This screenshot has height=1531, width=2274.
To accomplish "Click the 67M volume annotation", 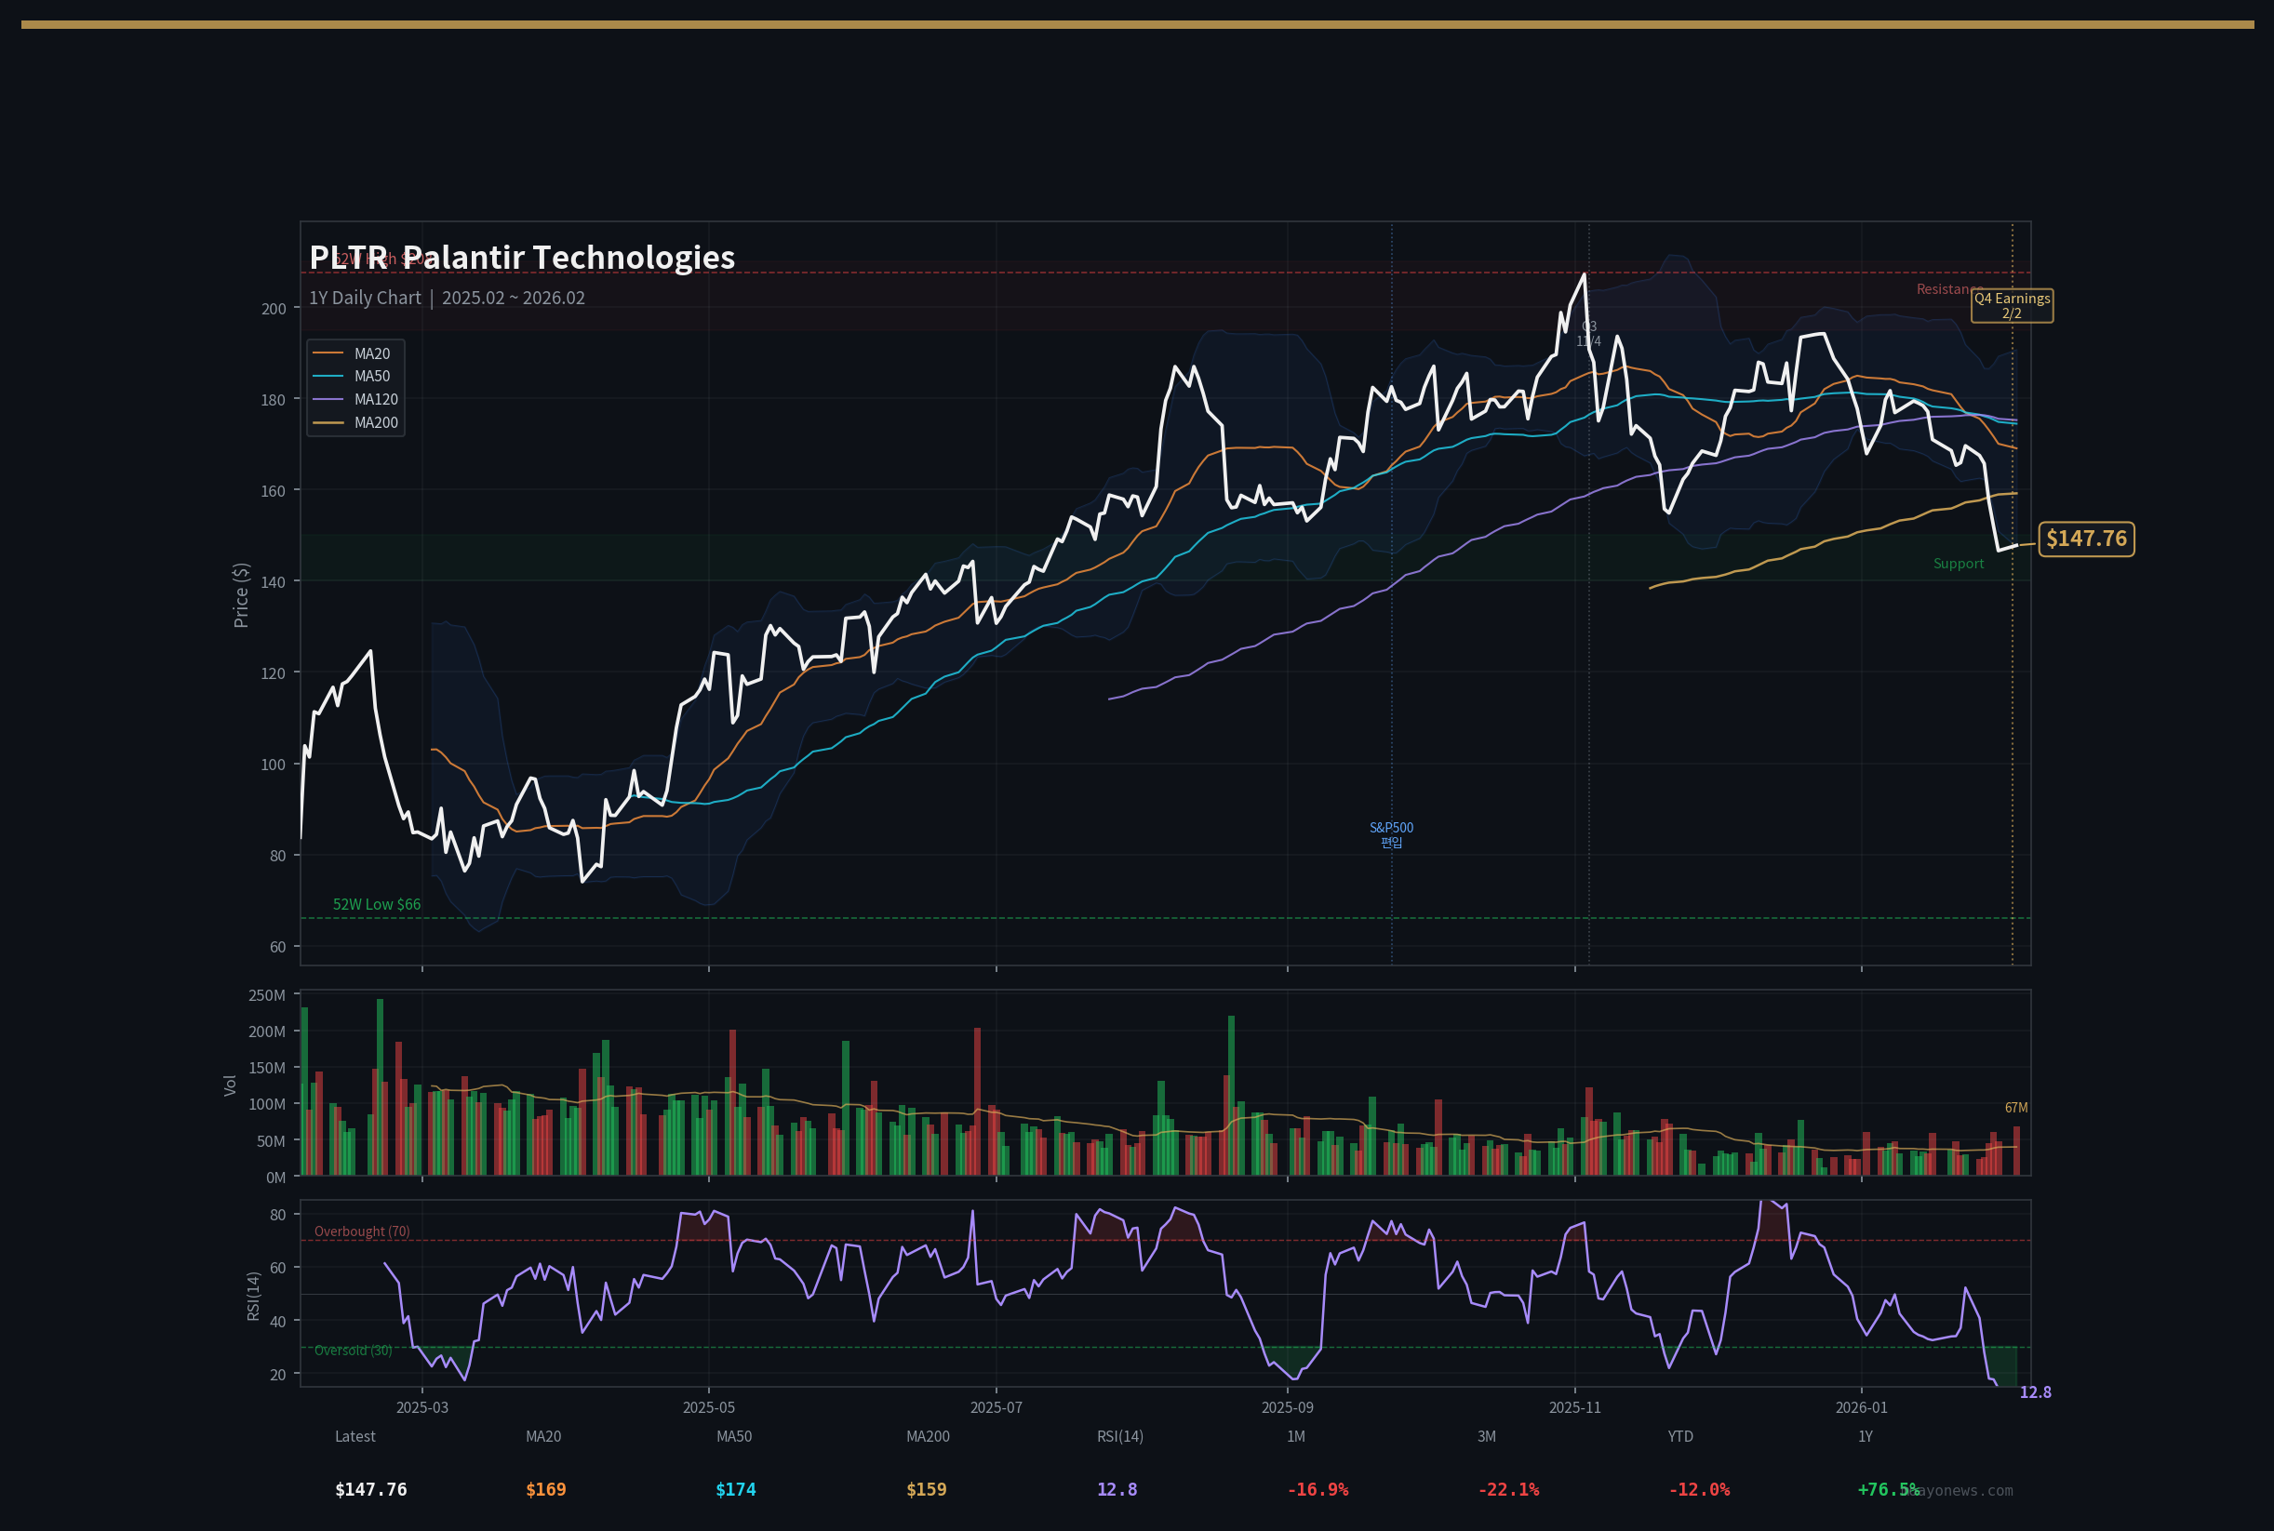I will [2015, 1108].
